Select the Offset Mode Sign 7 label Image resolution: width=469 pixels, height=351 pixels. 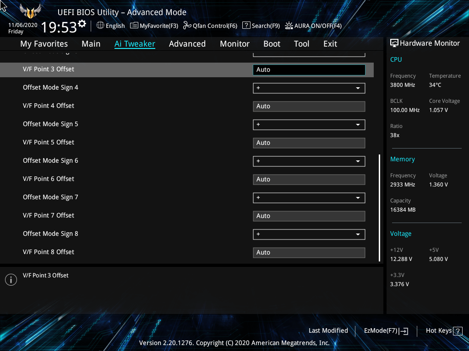point(50,197)
